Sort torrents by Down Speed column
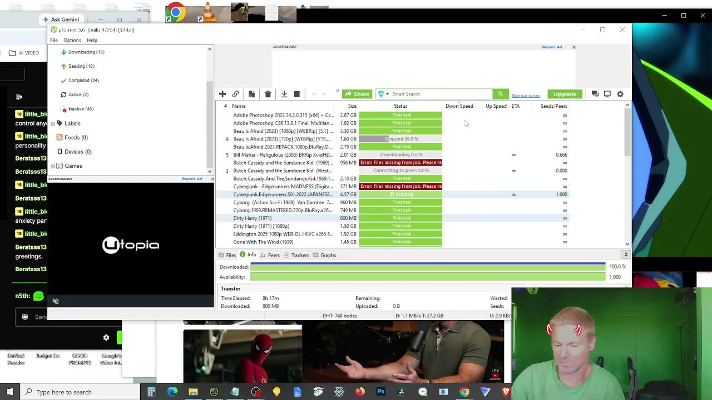712x400 pixels. 459,106
